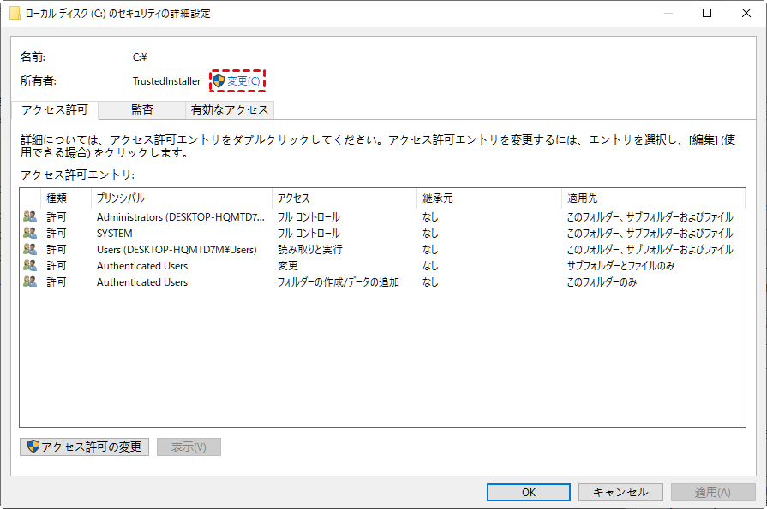Switch to the 監査 tab
This screenshot has width=767, height=509.
point(142,110)
